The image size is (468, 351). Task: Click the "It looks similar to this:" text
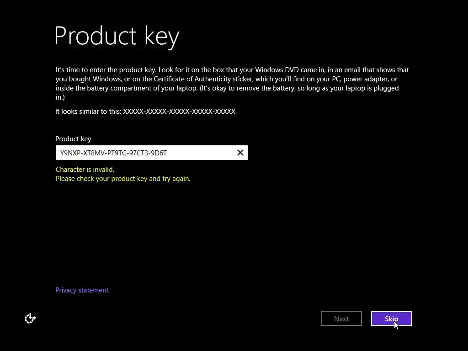[88, 112]
